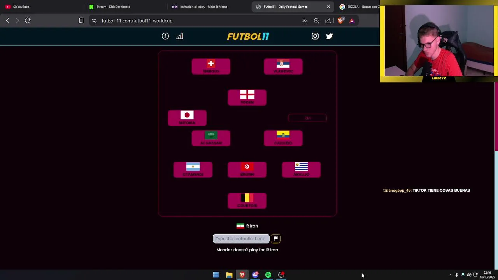Open Spotify from the taskbar
The height and width of the screenshot is (280, 498).
click(x=268, y=275)
